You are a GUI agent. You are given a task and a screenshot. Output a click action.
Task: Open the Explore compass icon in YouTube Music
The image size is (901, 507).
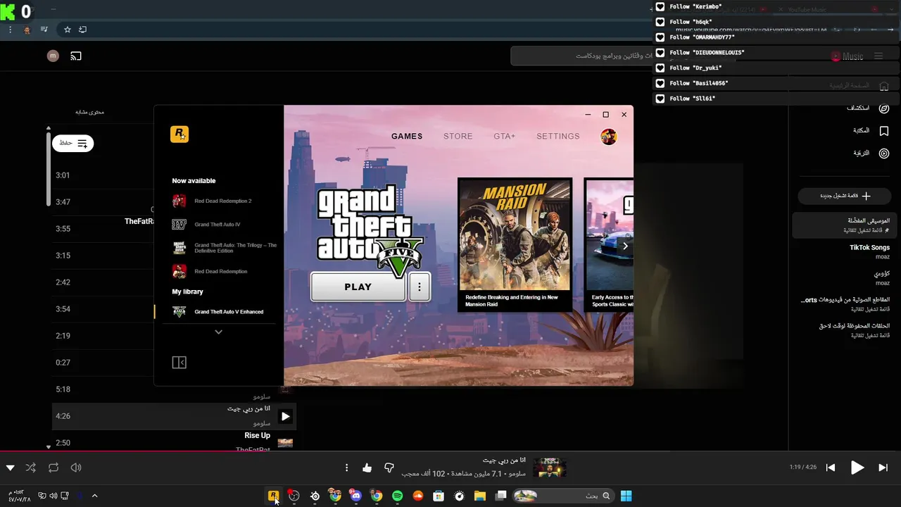884,108
